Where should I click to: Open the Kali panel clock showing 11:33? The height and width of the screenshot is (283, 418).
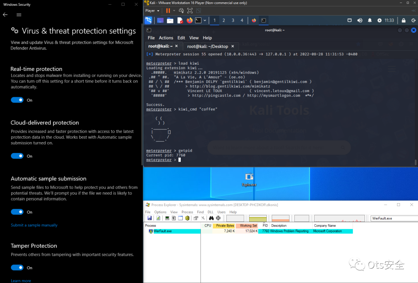[x=389, y=20]
